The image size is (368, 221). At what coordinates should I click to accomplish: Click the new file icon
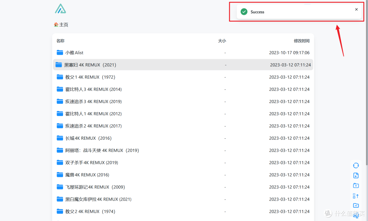coord(356,175)
